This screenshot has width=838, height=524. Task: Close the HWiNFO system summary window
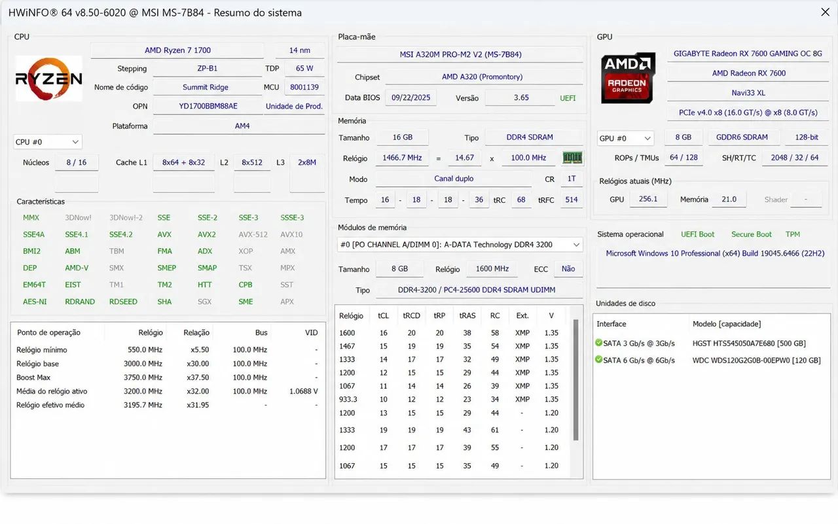(x=826, y=12)
